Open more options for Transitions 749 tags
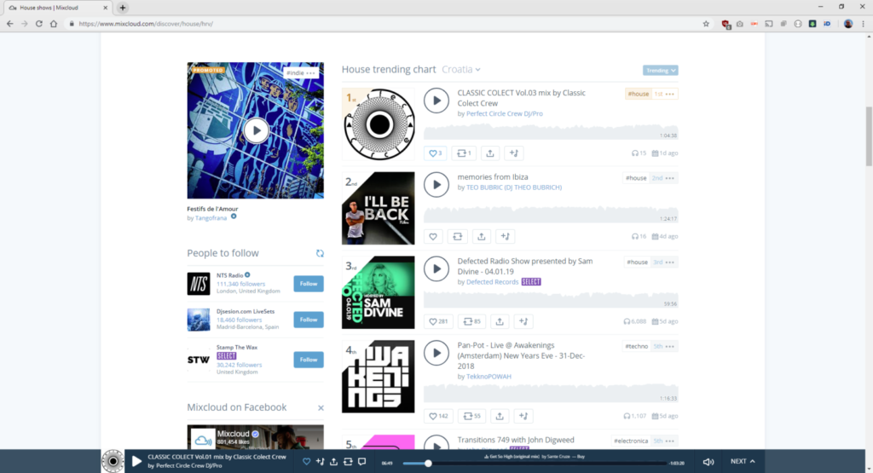The image size is (873, 473). [670, 441]
